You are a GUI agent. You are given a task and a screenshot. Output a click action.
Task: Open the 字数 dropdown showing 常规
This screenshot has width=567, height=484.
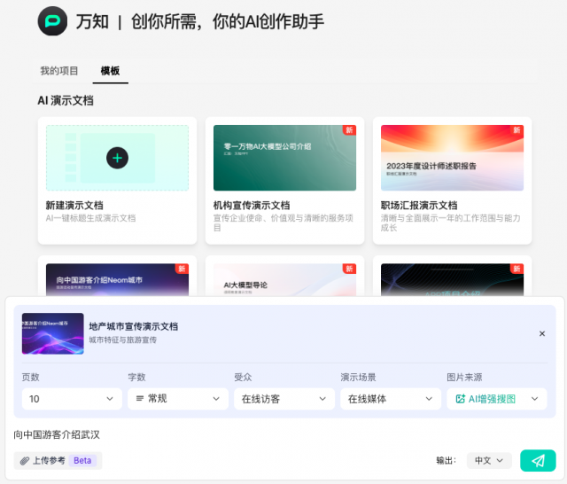click(x=178, y=399)
